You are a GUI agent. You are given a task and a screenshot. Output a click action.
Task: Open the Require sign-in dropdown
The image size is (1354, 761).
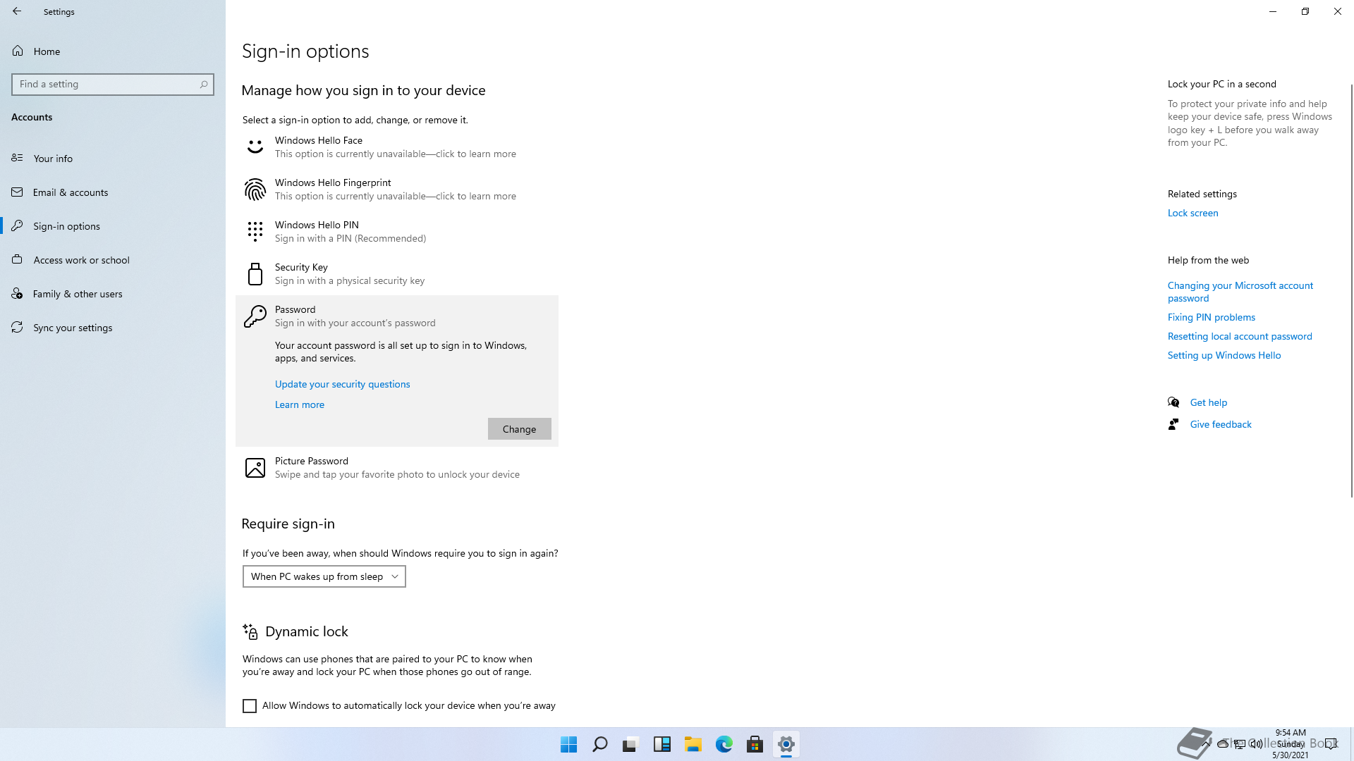click(x=324, y=576)
